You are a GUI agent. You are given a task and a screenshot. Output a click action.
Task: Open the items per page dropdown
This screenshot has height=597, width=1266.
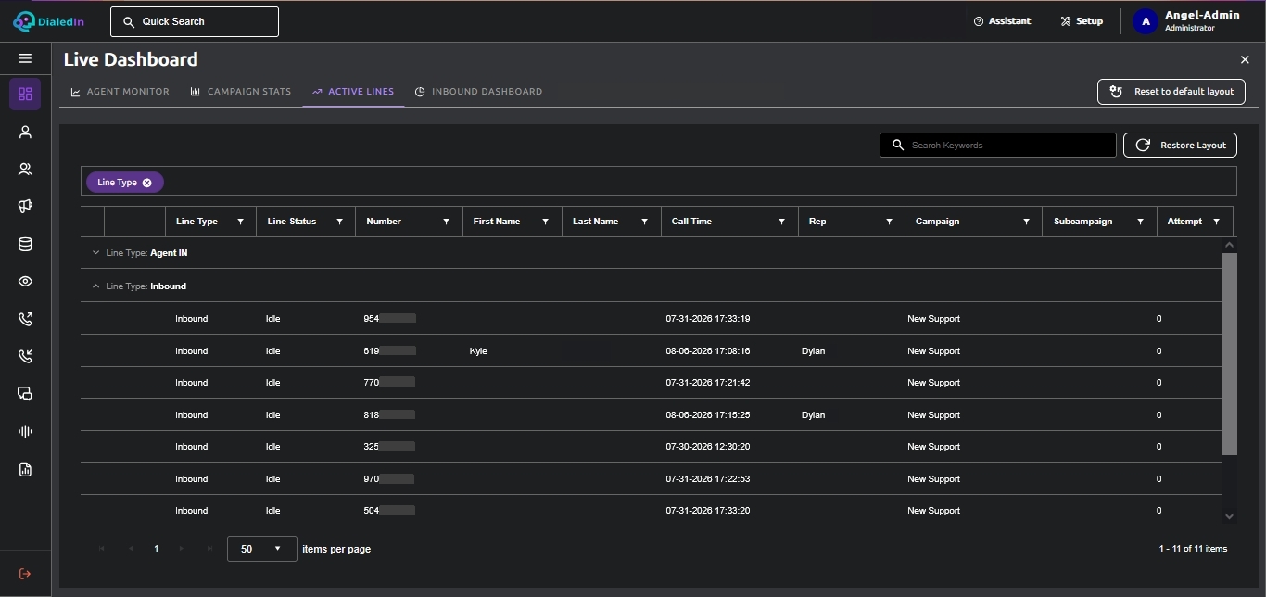(262, 549)
